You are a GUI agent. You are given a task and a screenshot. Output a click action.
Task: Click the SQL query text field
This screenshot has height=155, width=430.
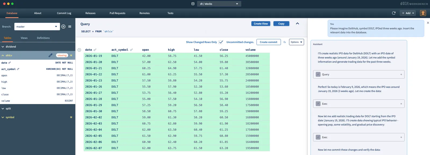142,32
